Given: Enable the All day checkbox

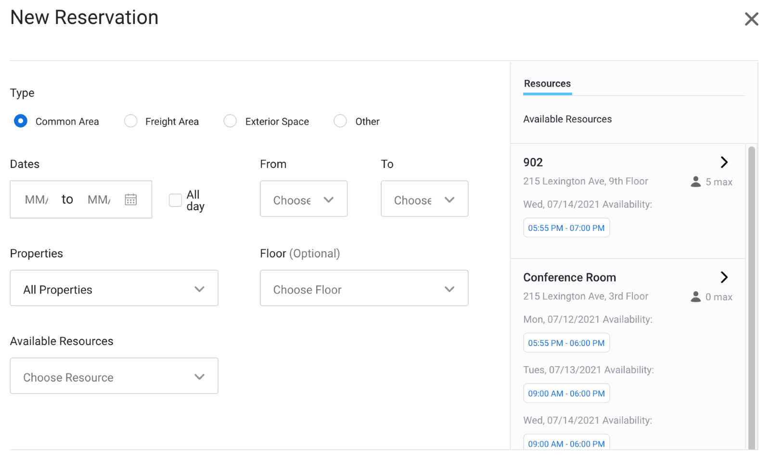Looking at the screenshot, I should tap(175, 200).
